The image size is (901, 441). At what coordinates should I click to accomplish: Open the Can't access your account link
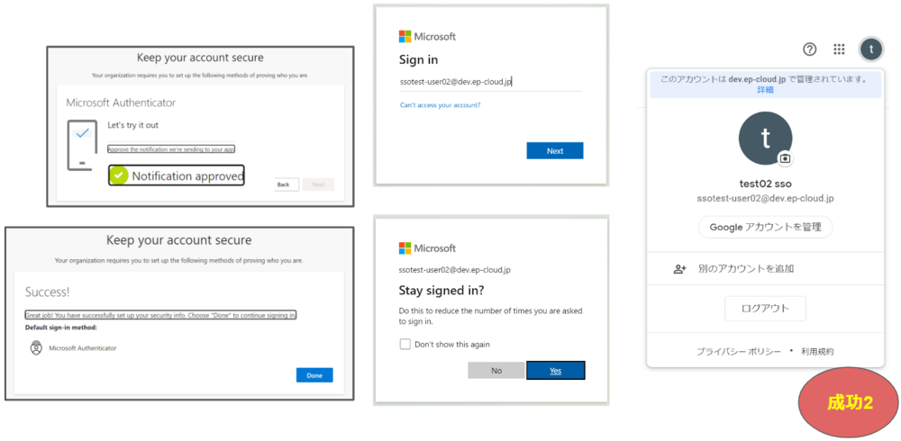point(440,105)
